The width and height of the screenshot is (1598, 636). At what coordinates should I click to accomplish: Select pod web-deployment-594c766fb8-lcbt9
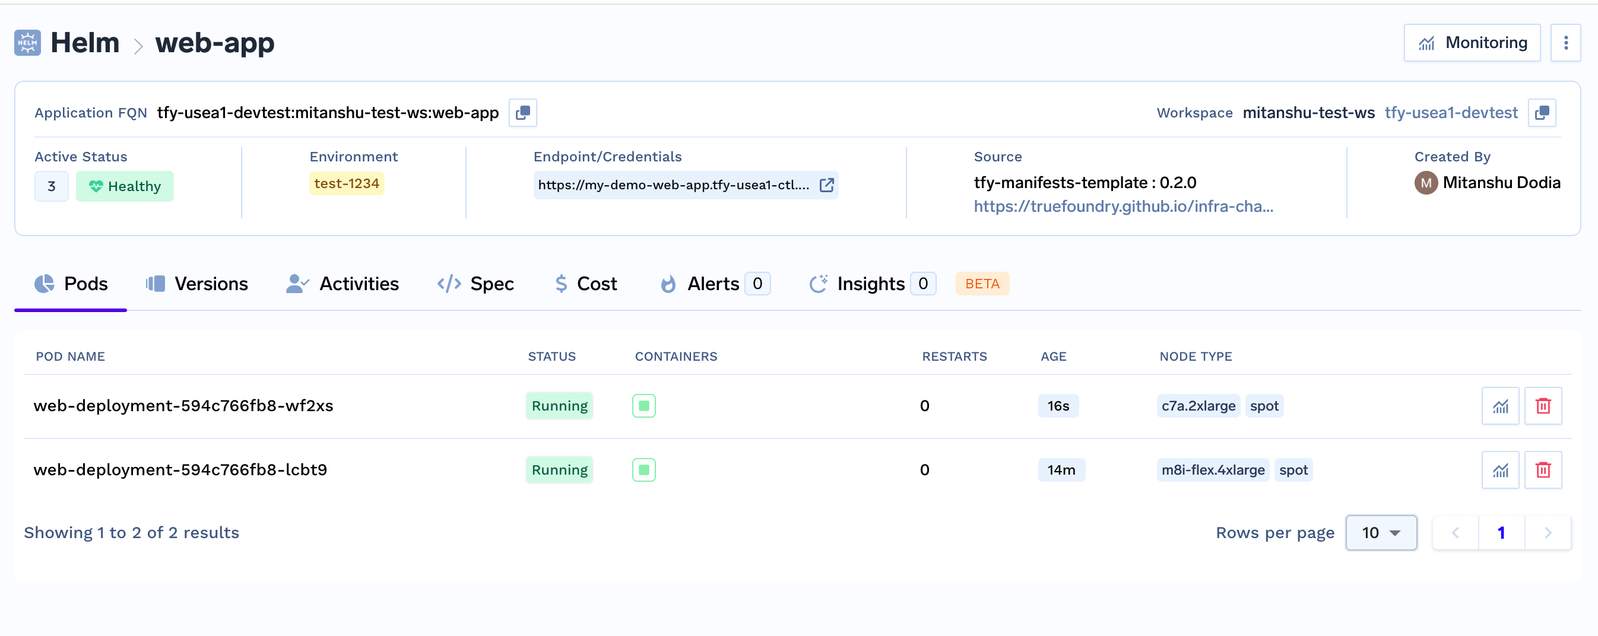coord(180,470)
